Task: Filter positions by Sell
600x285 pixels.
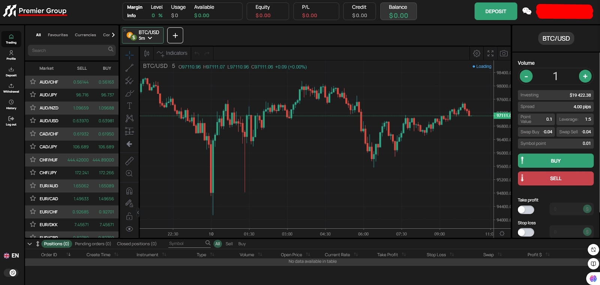Action: 229,244
